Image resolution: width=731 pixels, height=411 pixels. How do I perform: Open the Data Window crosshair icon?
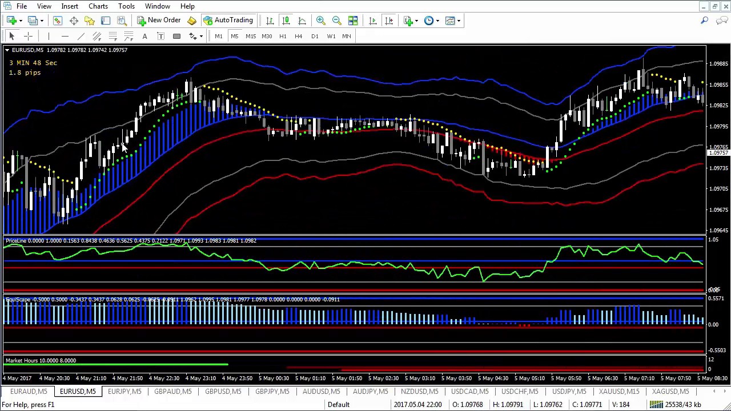pos(74,21)
